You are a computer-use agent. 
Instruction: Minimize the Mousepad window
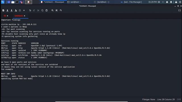pos(175,6)
